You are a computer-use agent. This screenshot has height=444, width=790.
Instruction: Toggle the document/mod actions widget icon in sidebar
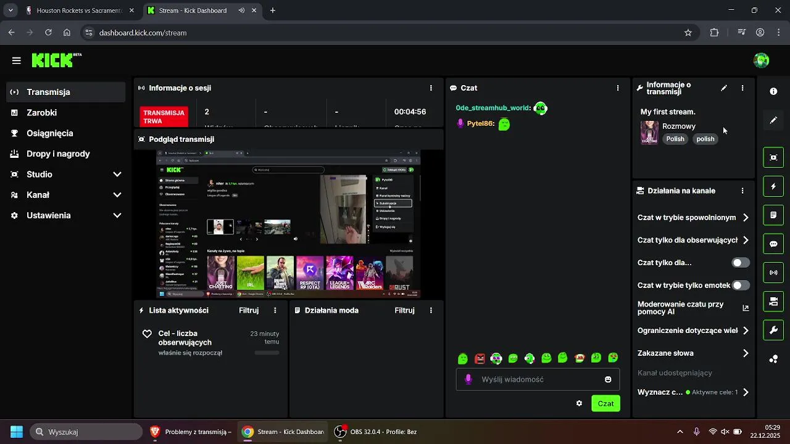(773, 215)
